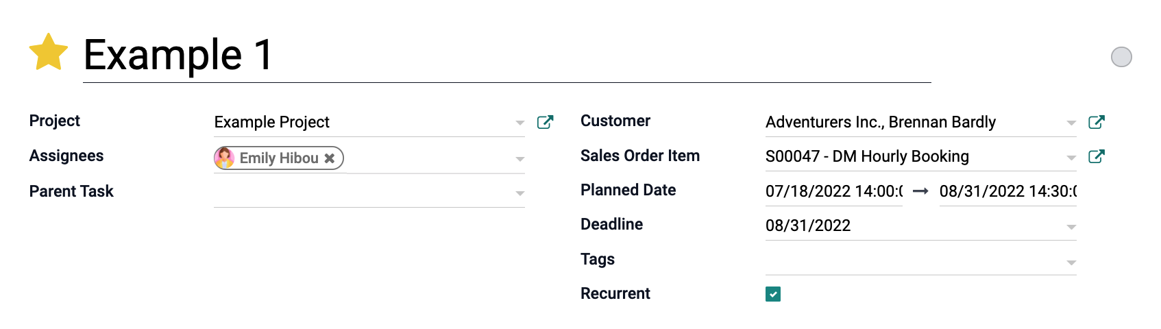Open Example Project external link icon

545,122
